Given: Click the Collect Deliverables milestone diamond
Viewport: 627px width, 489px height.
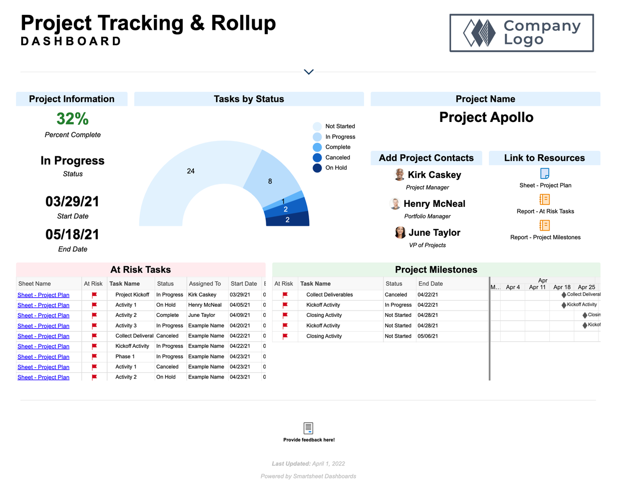Looking at the screenshot, I should (563, 294).
